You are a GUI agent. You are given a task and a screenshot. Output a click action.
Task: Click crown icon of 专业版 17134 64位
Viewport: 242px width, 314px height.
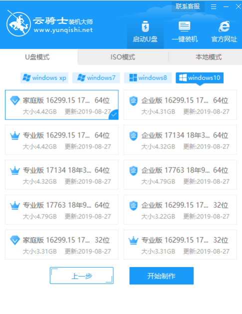15,170
